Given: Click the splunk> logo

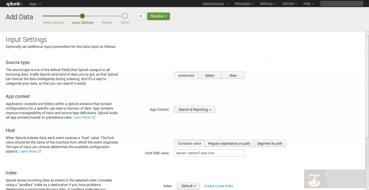Looking at the screenshot, I should 14,4.
